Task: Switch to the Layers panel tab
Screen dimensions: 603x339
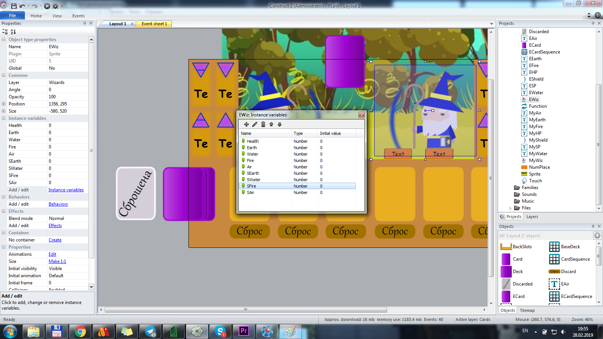Action: (532, 217)
